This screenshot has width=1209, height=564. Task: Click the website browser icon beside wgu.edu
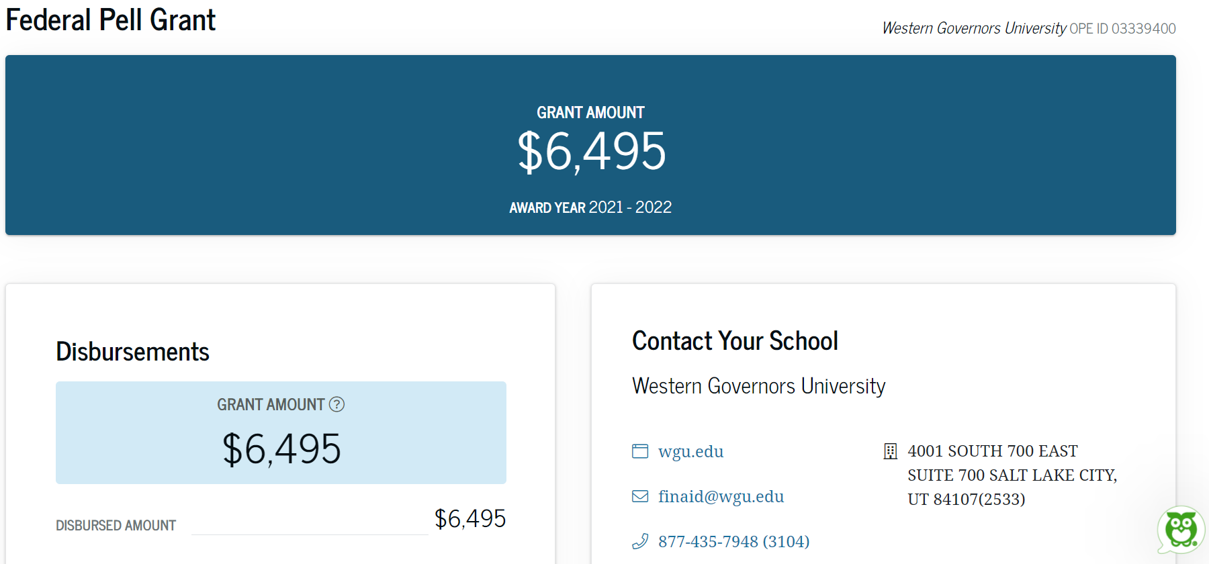(640, 451)
